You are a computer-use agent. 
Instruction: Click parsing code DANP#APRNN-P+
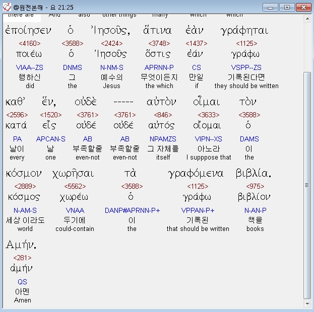133,210
